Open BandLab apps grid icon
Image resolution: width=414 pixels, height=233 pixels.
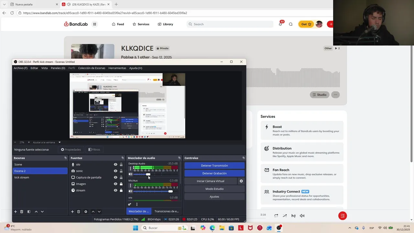pos(94,24)
